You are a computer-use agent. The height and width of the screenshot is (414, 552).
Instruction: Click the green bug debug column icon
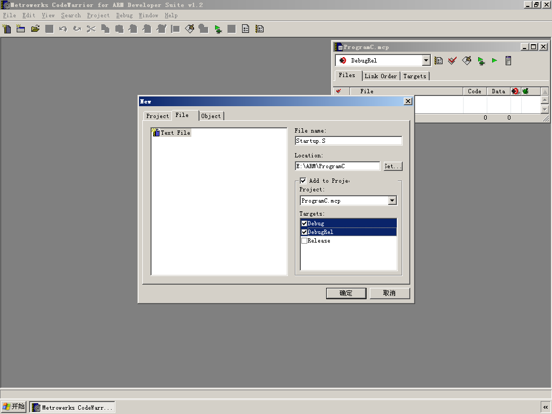pos(526,91)
